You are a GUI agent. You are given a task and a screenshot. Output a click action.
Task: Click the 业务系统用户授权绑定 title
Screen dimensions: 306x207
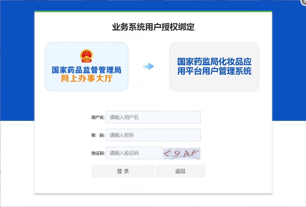(x=153, y=27)
